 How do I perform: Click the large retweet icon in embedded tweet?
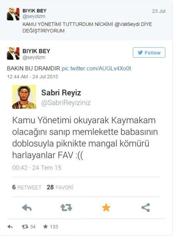click(66, 208)
